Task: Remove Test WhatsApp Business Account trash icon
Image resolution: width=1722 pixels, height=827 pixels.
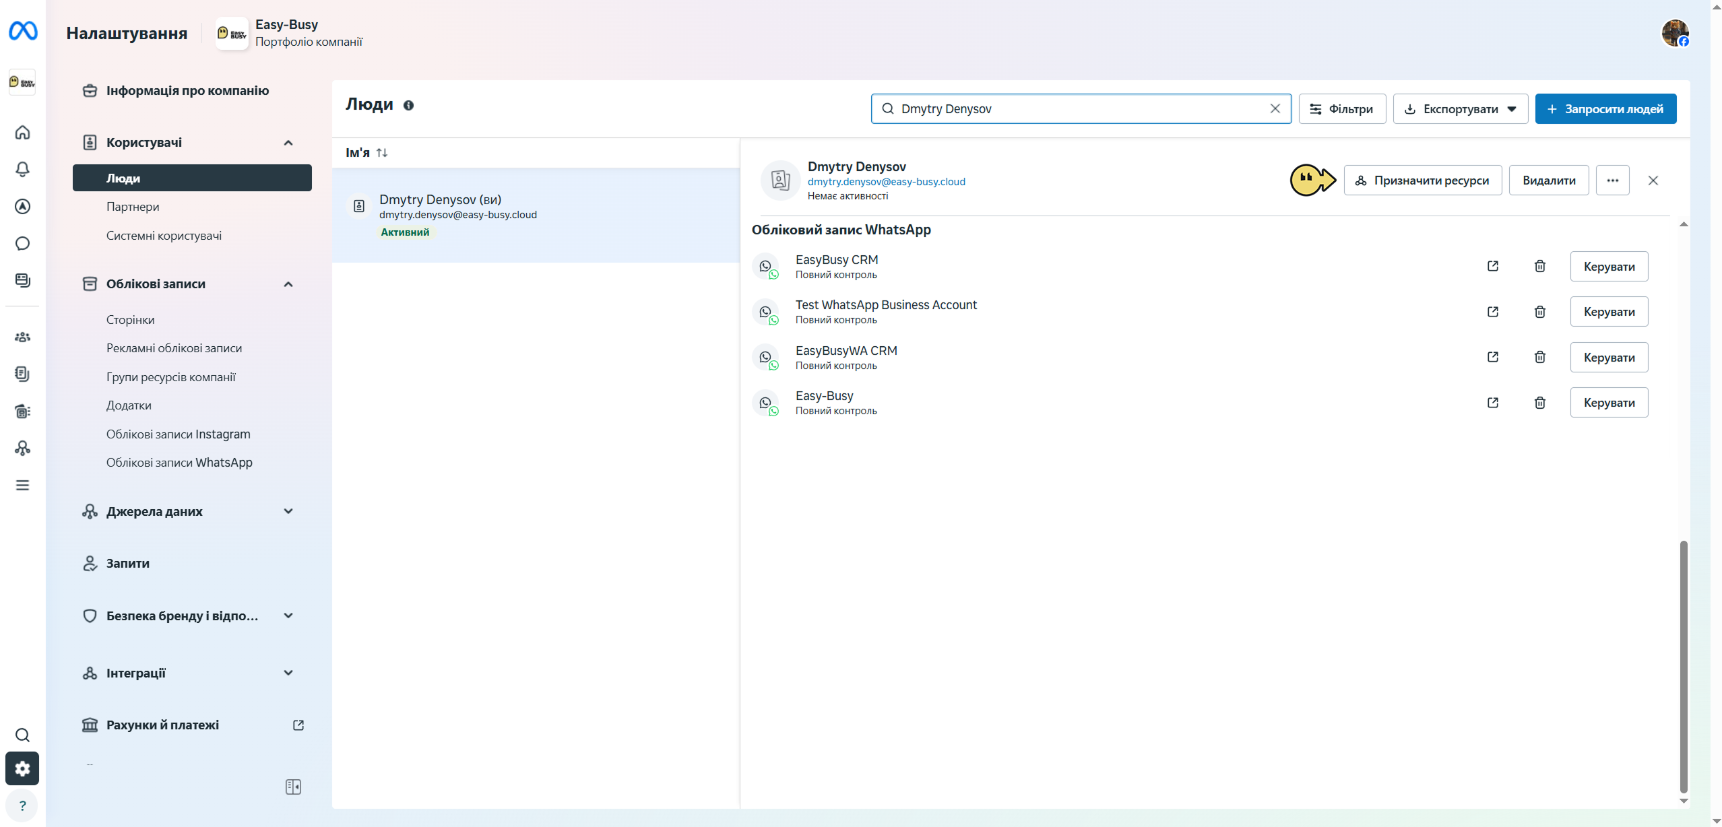Action: (1540, 312)
